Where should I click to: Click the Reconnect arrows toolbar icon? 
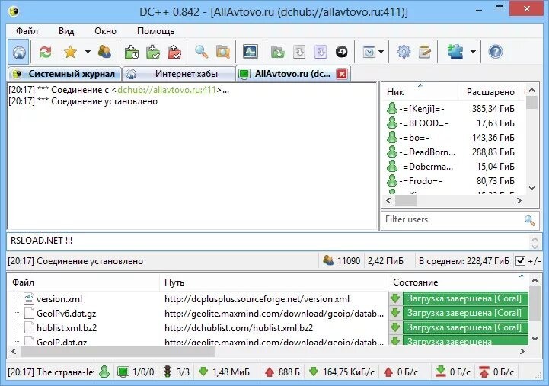46,52
